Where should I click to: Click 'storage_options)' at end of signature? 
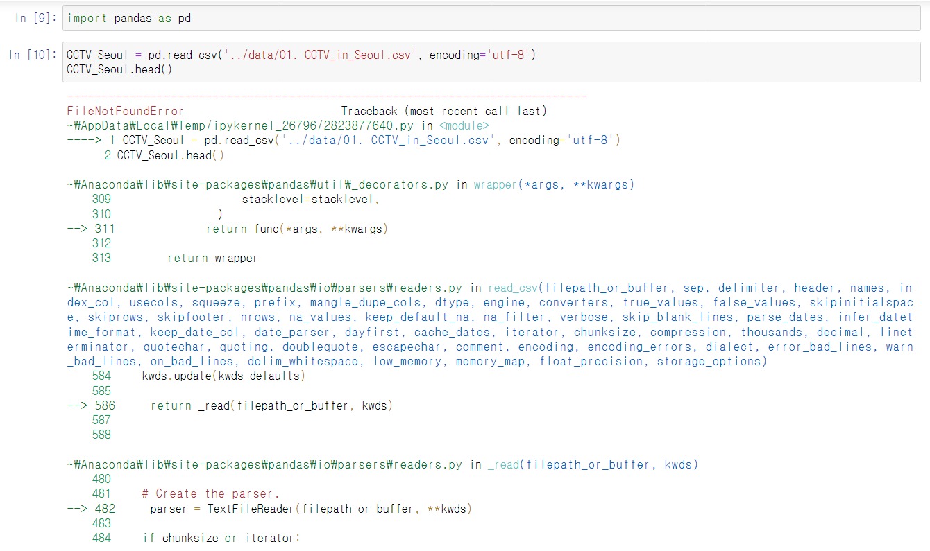coord(712,361)
